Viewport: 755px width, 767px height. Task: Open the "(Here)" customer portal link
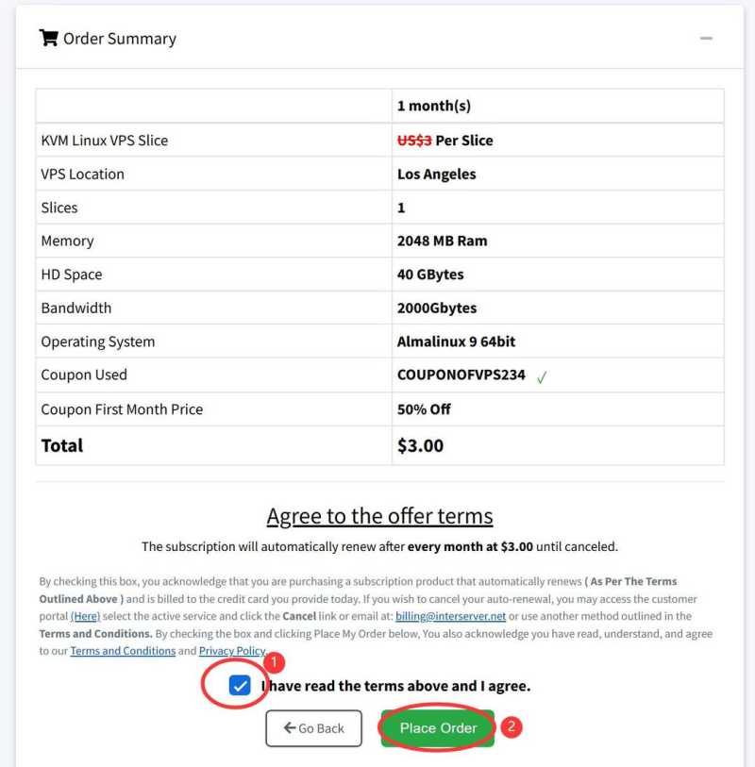[85, 616]
